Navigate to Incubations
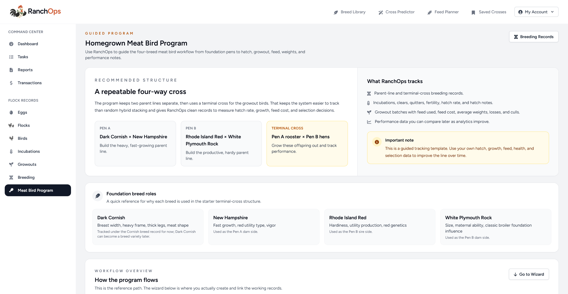This screenshot has height=294, width=568. (x=38, y=152)
